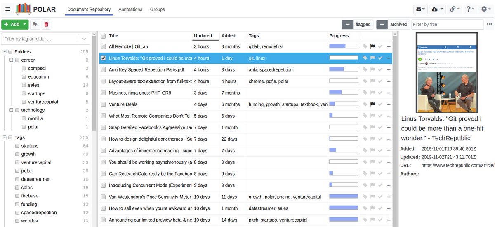
Task: Click progress bar of All Remote GitLab row
Action: (344, 46)
